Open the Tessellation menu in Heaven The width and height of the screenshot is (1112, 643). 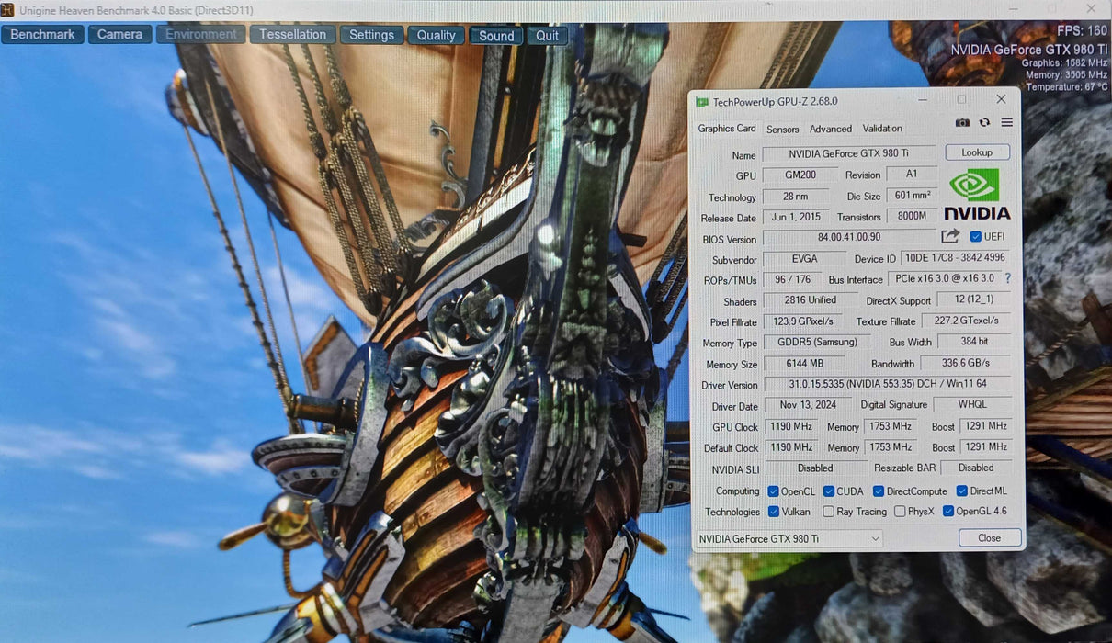[292, 35]
